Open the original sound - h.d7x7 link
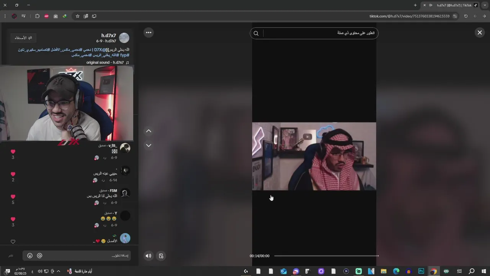This screenshot has height=276, width=490. pyautogui.click(x=108, y=62)
